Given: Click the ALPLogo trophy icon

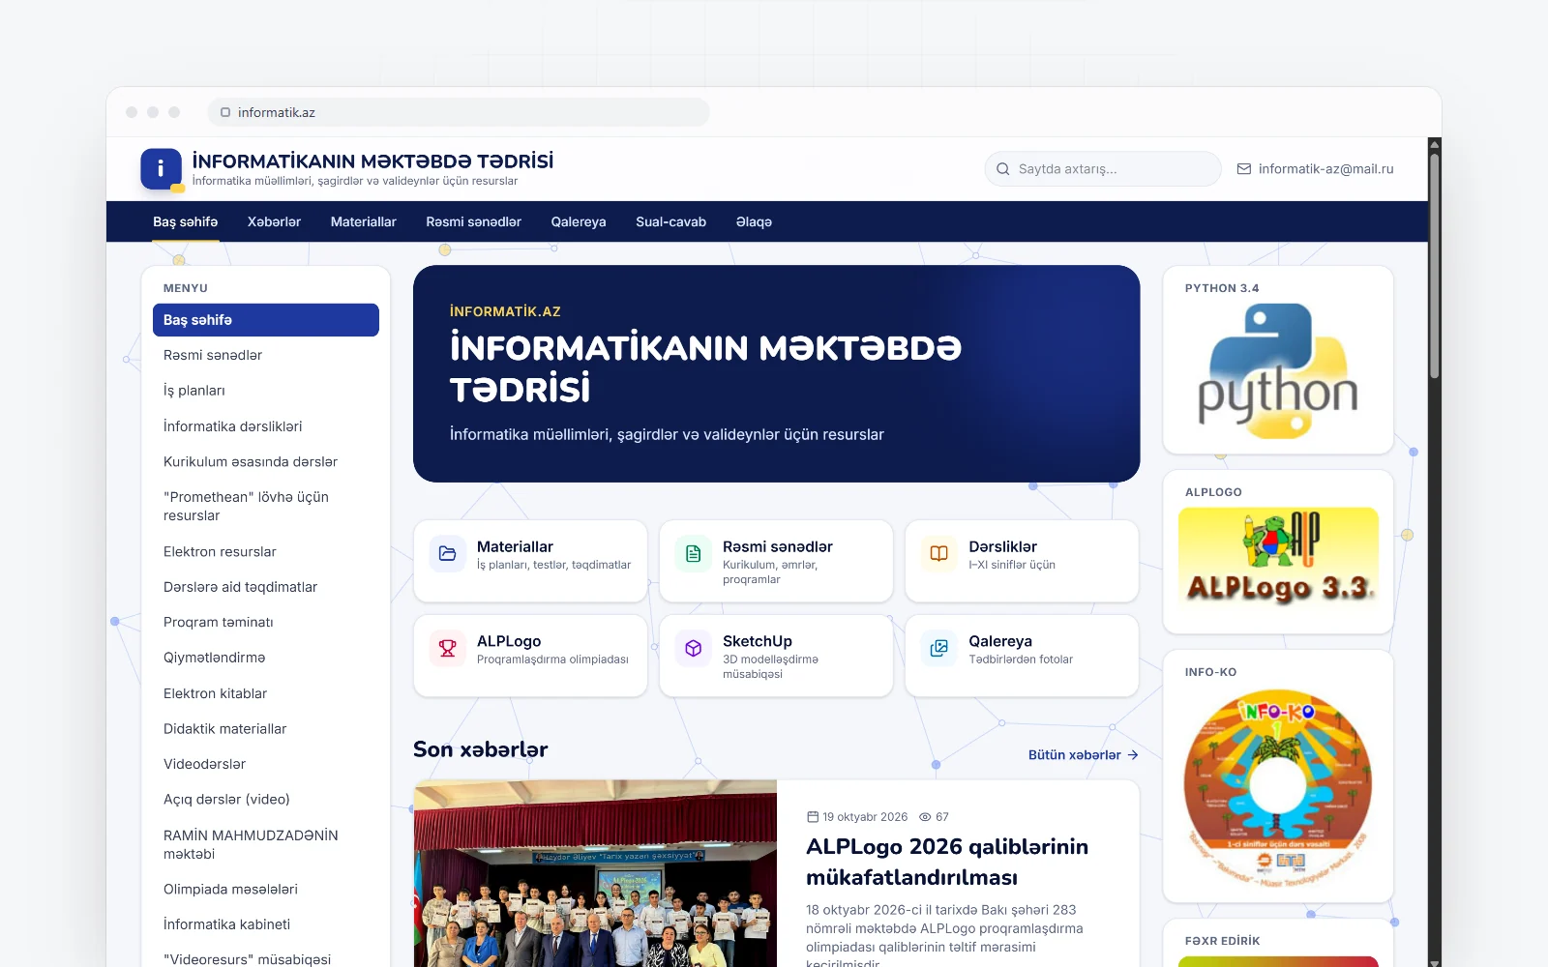Looking at the screenshot, I should [447, 649].
